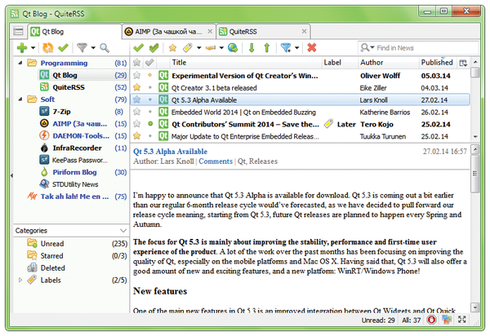Click the label tag toolbar icon
This screenshot has width=490, height=336.
pos(188,48)
